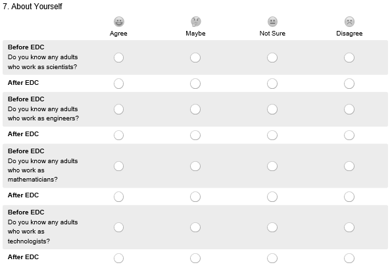The width and height of the screenshot is (390, 271).
Task: Click the thinking Maybe emoji icon
Action: click(x=195, y=22)
